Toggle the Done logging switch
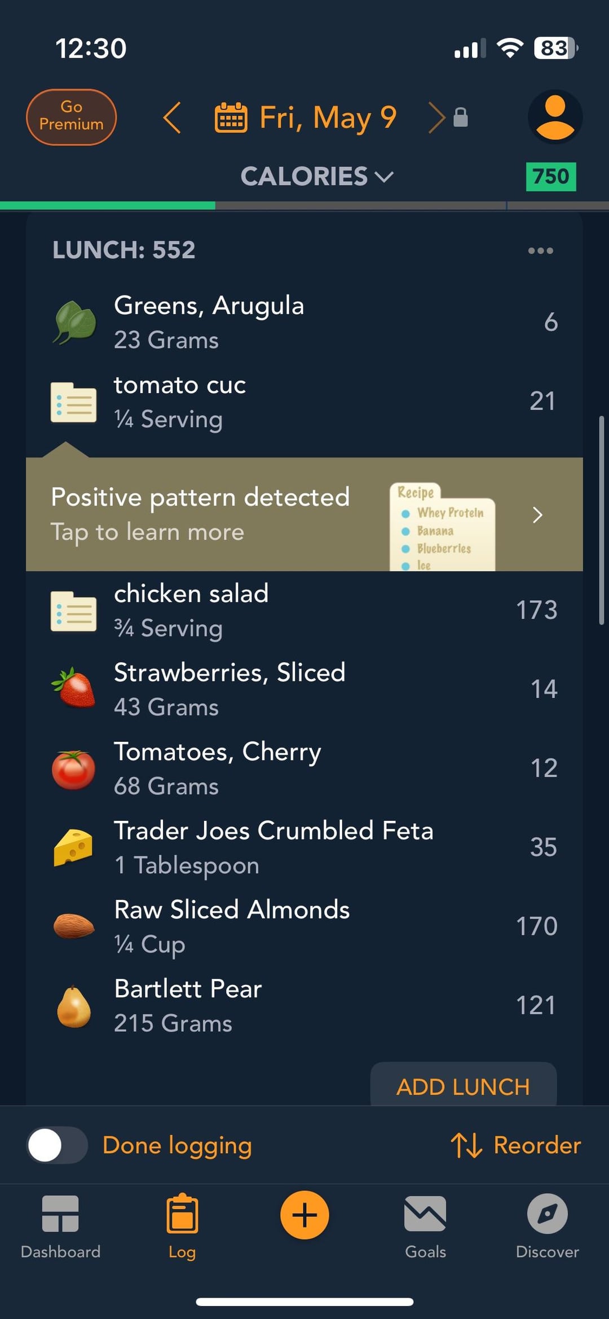 tap(58, 1145)
